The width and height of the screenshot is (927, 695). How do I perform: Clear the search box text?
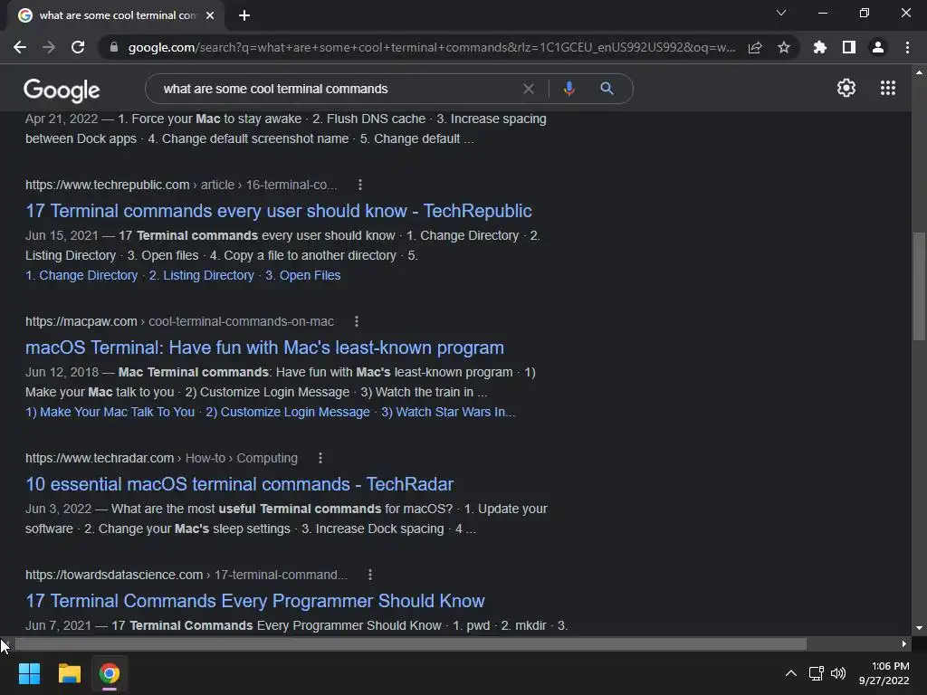(x=529, y=89)
